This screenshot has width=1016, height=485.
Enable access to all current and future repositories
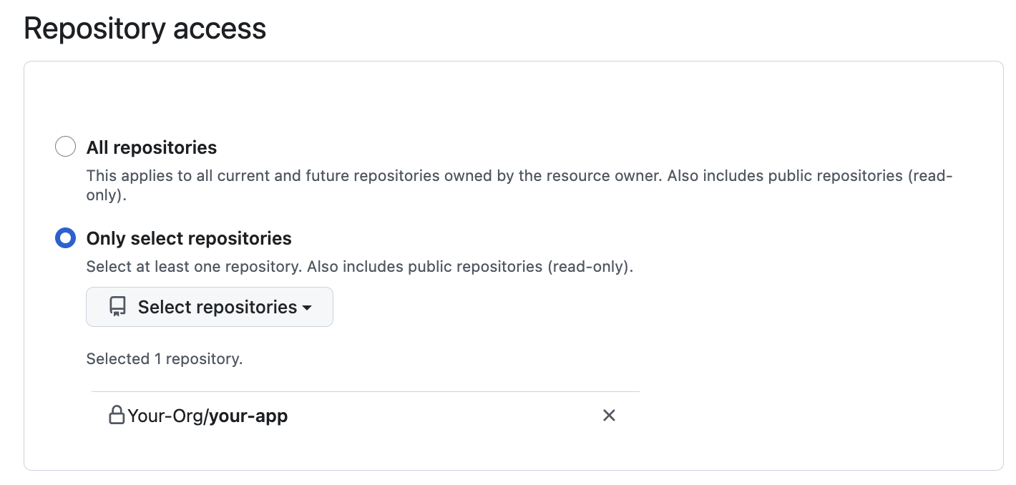coord(65,146)
